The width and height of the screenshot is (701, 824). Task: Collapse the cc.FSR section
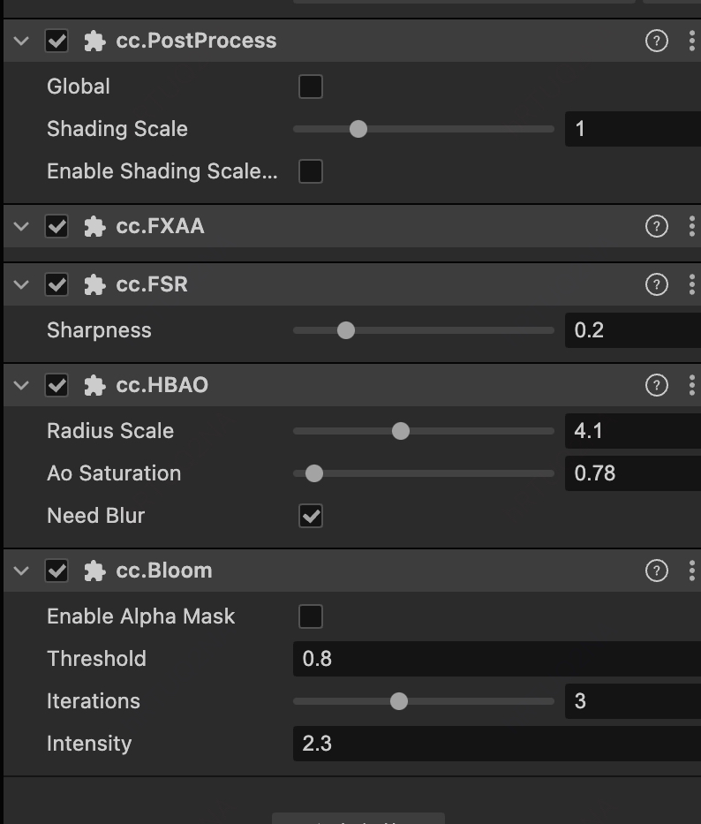point(21,284)
